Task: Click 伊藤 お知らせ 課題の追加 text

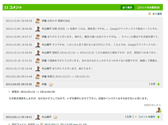Action: tap(56, 21)
